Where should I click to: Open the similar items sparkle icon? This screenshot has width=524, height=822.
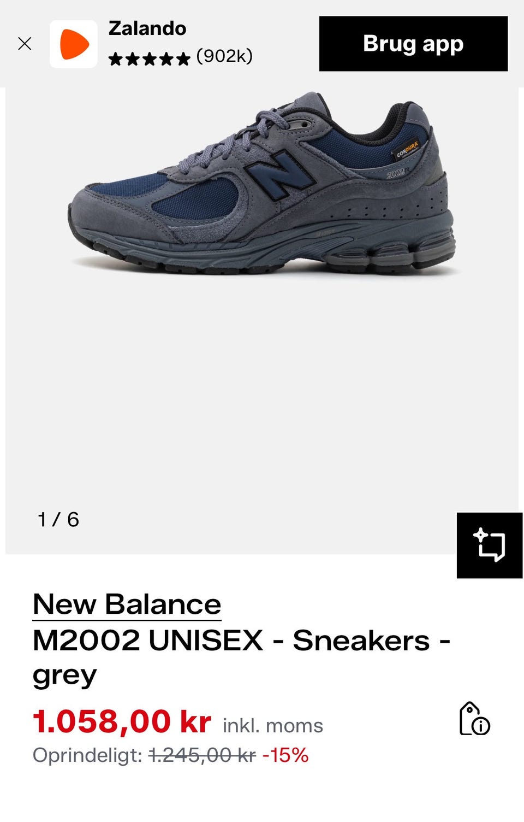[490, 545]
